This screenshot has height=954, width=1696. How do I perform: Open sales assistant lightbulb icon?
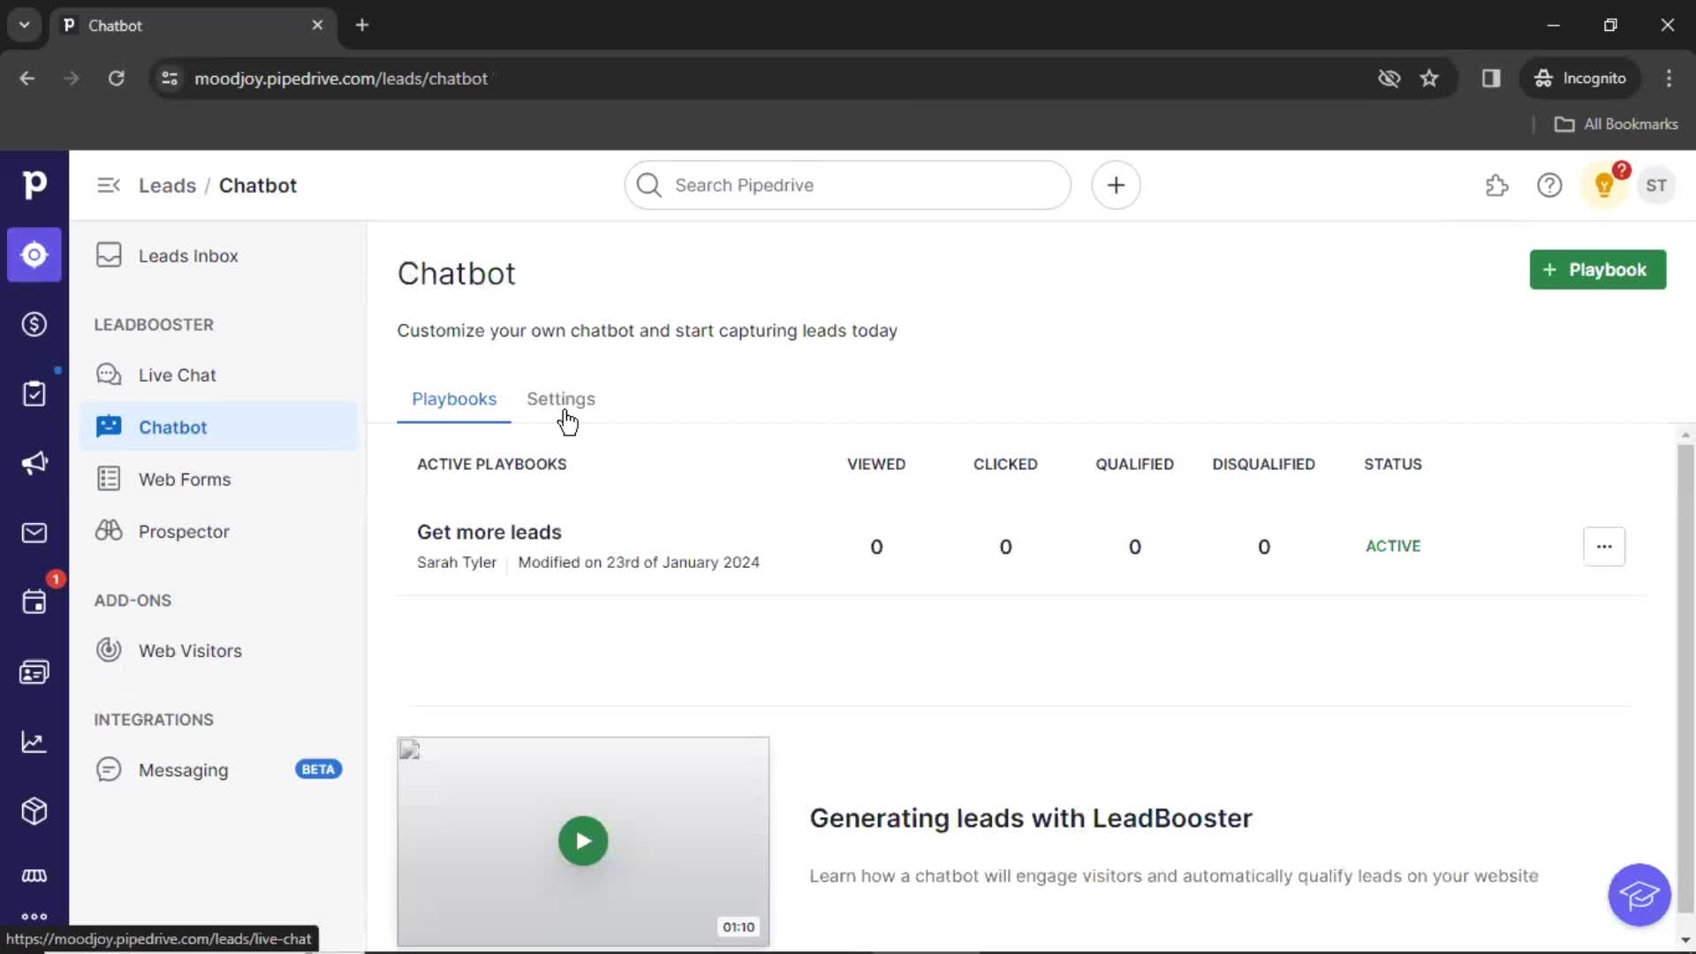pyautogui.click(x=1604, y=185)
